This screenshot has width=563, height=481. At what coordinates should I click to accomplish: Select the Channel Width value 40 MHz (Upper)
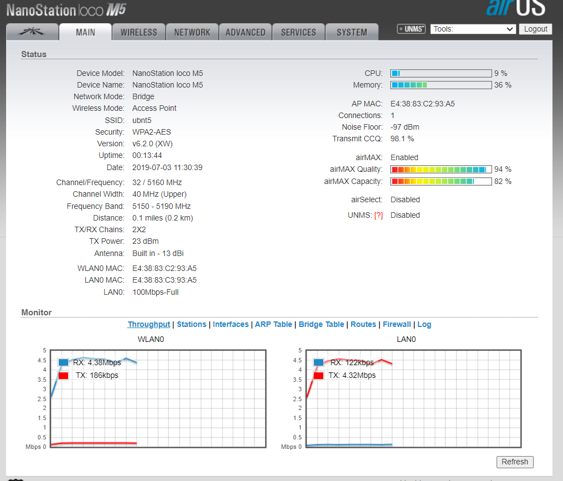coord(159,194)
